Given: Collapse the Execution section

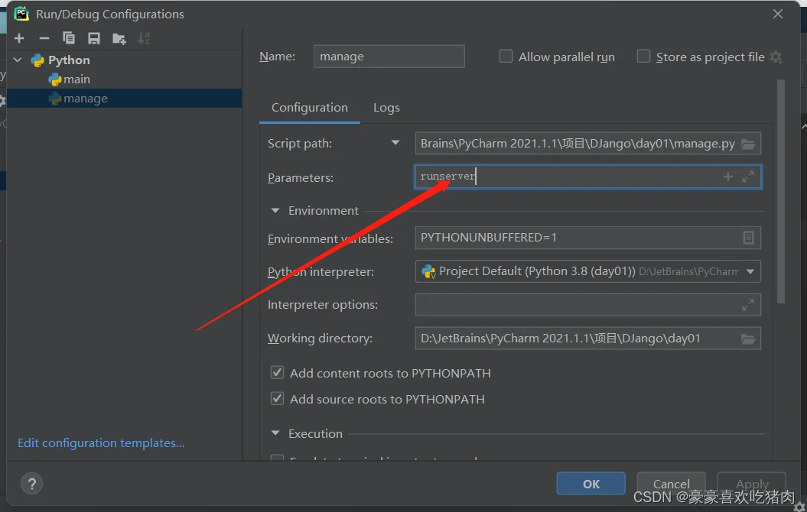Looking at the screenshot, I should [275, 434].
